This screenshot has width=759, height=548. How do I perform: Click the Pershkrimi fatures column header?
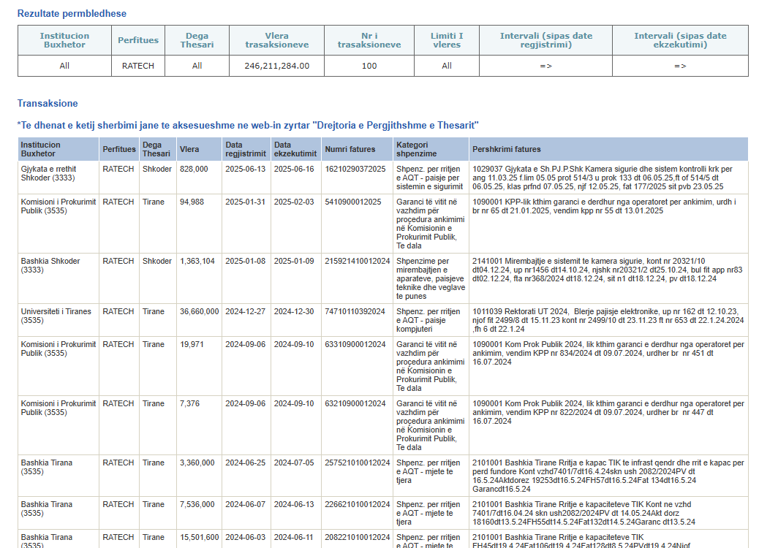coord(609,149)
